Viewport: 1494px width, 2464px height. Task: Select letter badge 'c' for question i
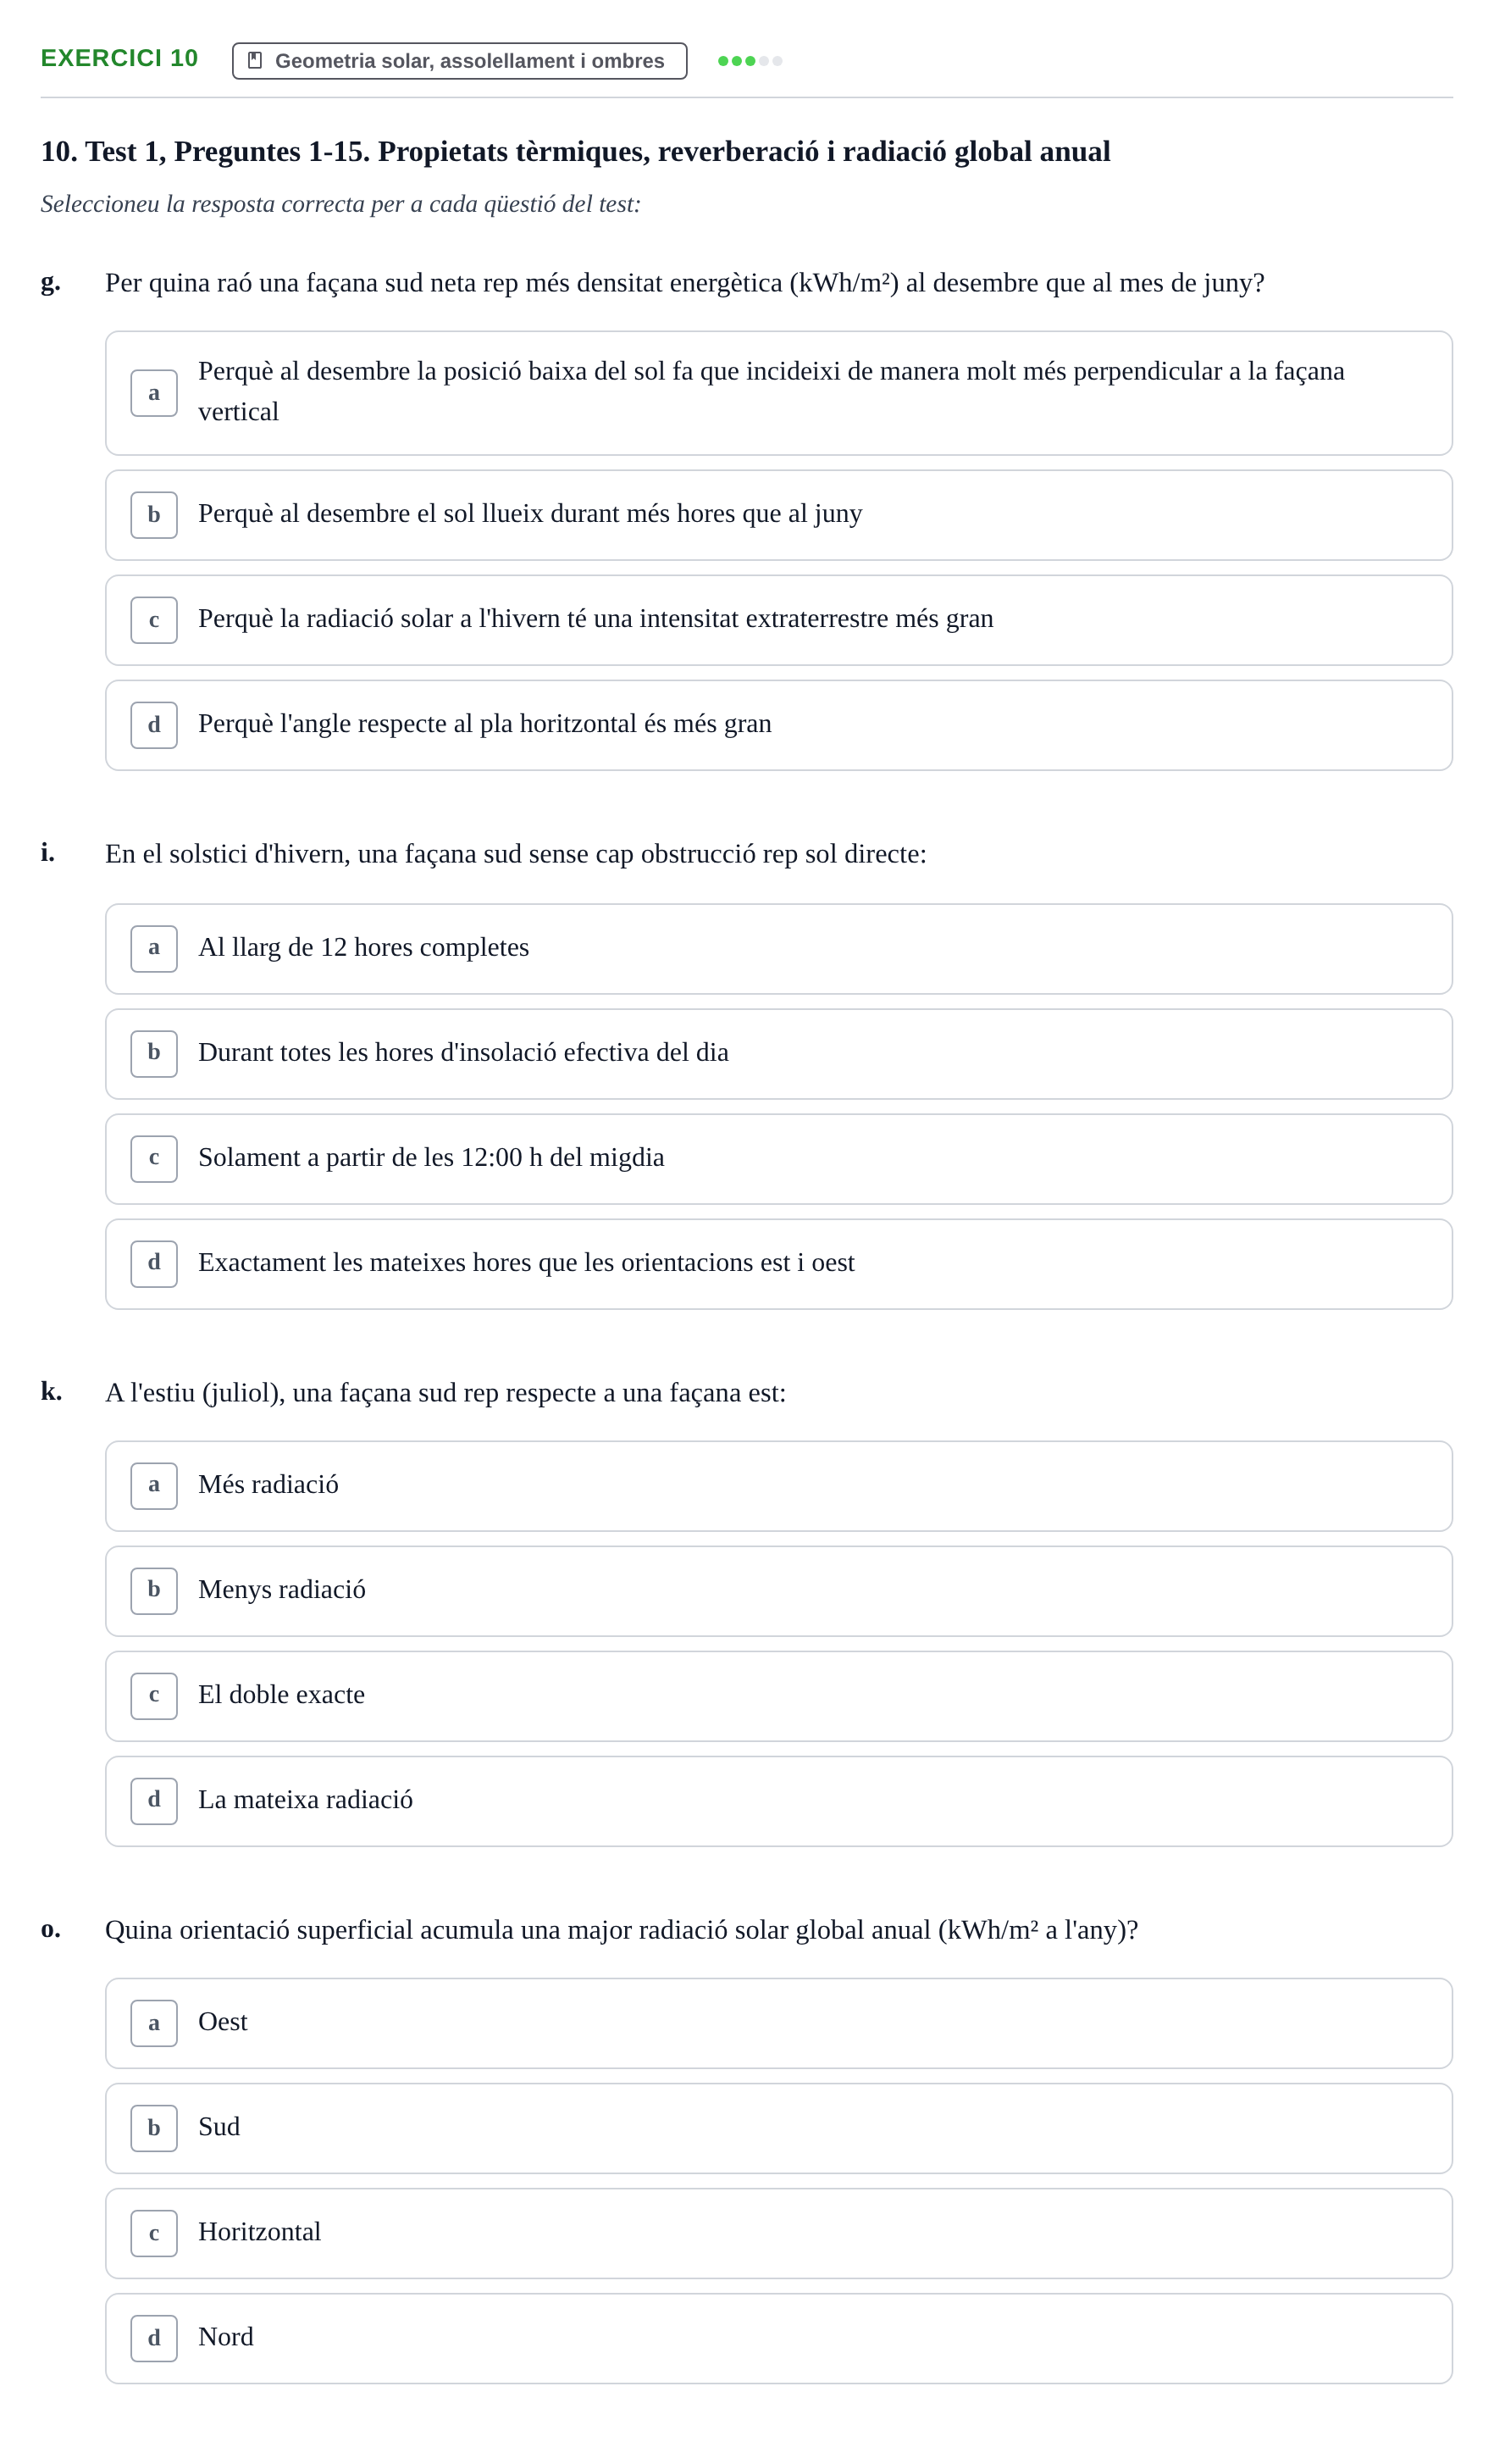154,1158
